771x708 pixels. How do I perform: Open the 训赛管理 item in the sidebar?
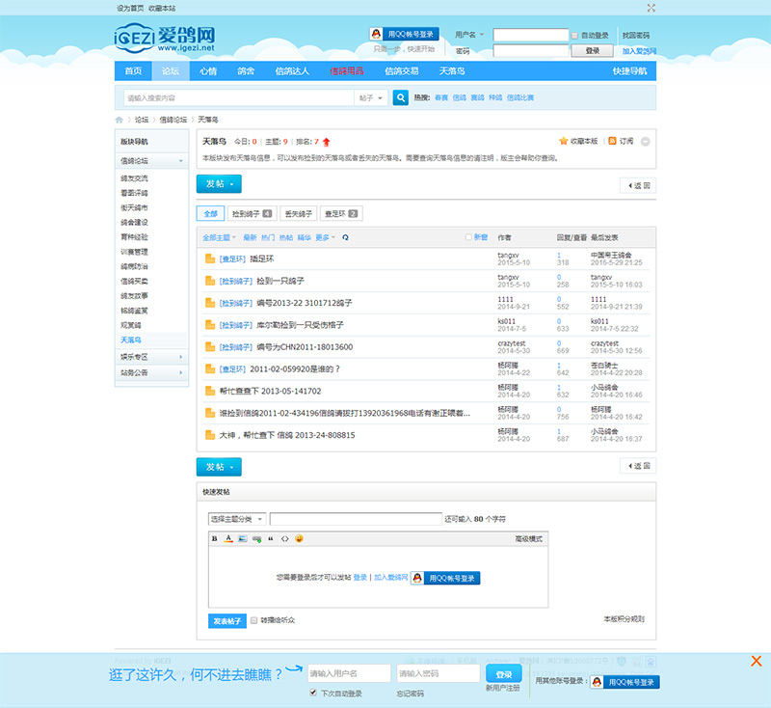coord(134,252)
